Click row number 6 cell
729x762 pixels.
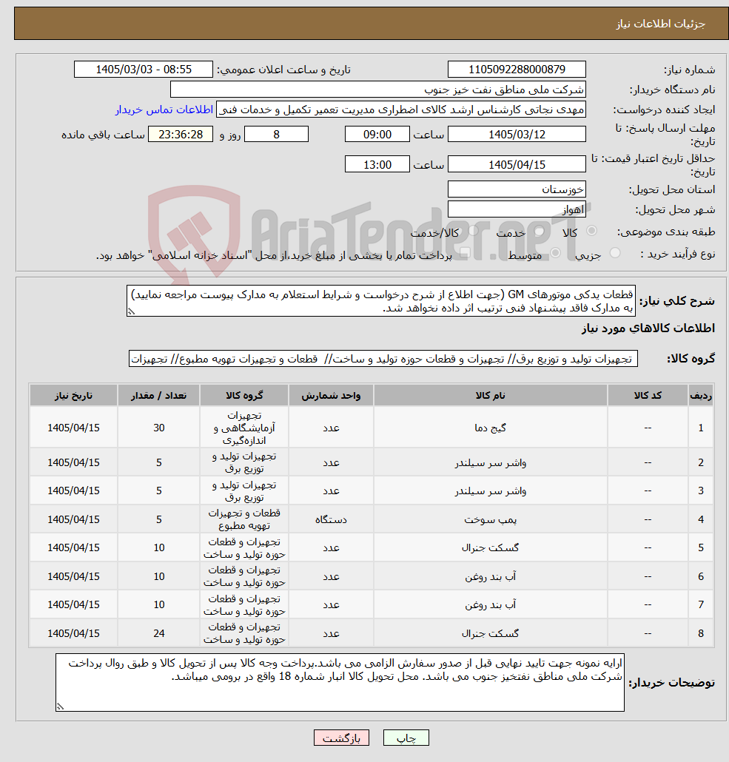coord(701,576)
